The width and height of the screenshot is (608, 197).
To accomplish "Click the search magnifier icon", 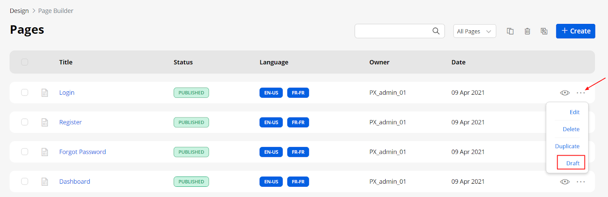I will (436, 31).
